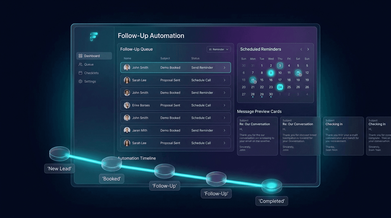Expand the Erine Borses row chevron
This screenshot has width=391, height=218.
click(224, 105)
